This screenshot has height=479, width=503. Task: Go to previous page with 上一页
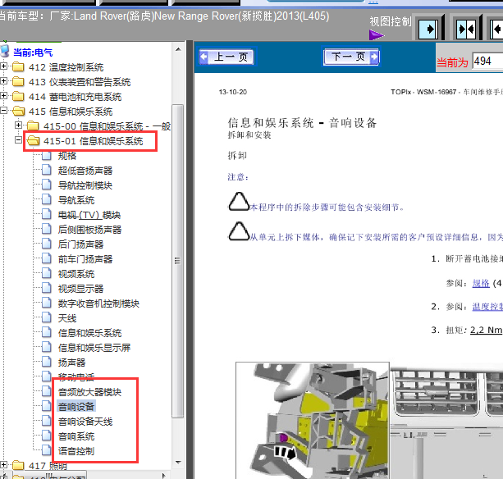click(x=227, y=57)
